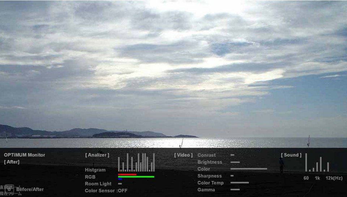
Task: Click the Histgram bar chart graphic
Action: tap(136, 162)
